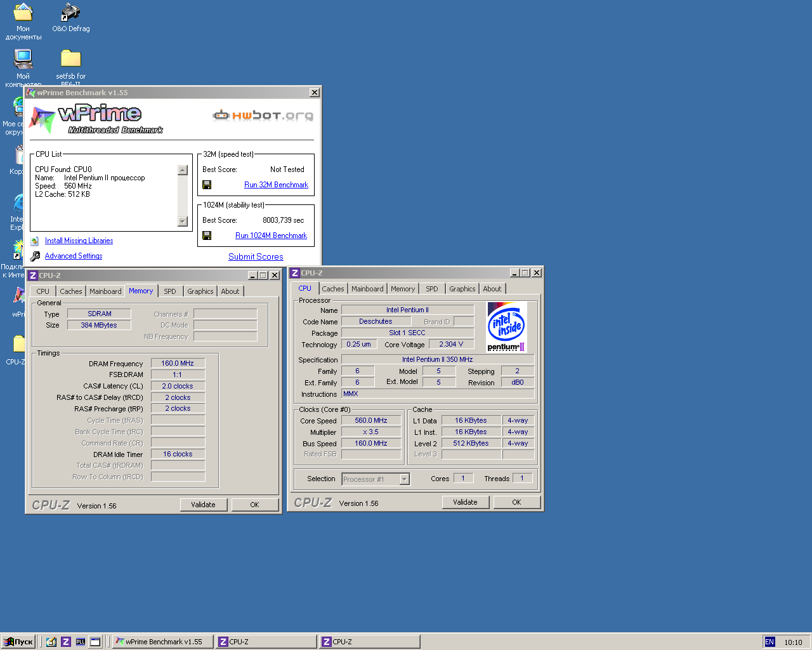
Task: Click the DRAM Frequency 160.0 MHz field
Action: click(178, 364)
